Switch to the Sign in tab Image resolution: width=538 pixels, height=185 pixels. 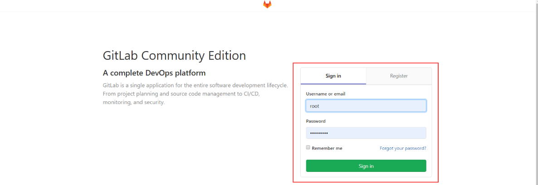(333, 76)
